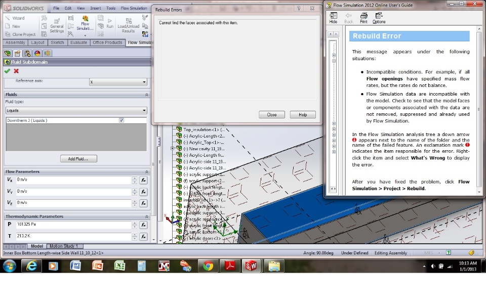Open Options in the User's Guide window
The width and height of the screenshot is (486, 307).
click(379, 18)
